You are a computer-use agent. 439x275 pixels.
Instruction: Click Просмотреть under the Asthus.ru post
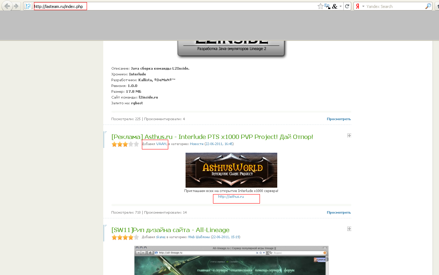click(x=339, y=213)
